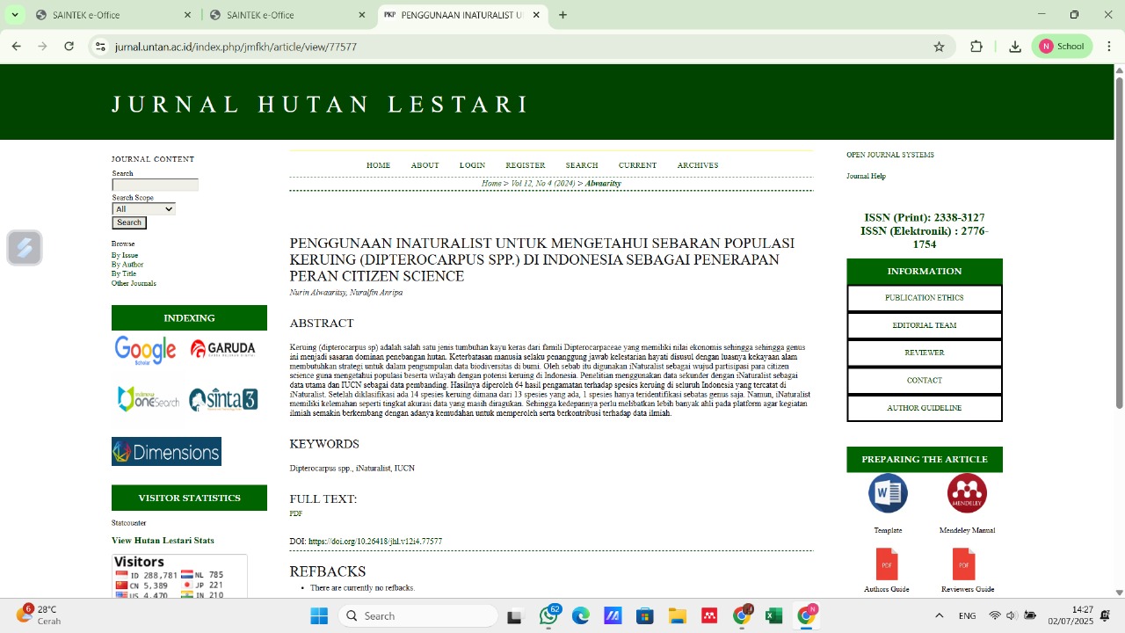Open the Indonesia OneSearch logo
Screen dimensions: 1125x633
click(x=148, y=399)
